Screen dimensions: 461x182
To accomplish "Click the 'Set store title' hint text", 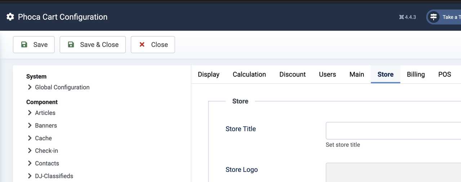I will pos(343,145).
